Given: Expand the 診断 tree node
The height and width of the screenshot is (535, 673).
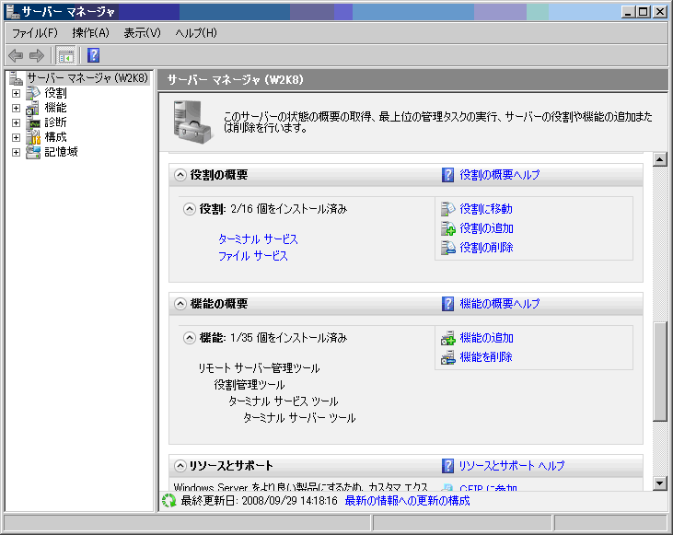Looking at the screenshot, I should tap(16, 122).
